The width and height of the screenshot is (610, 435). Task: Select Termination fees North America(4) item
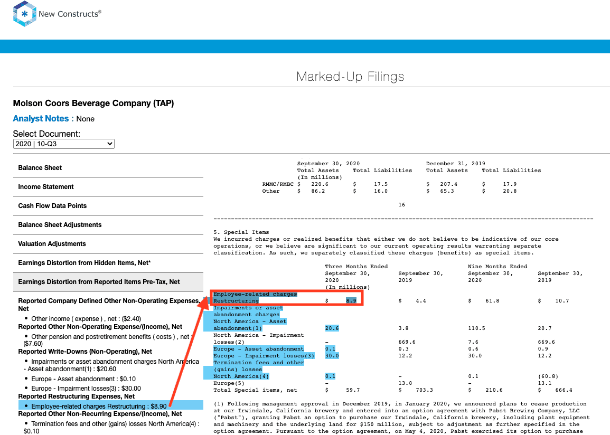(x=111, y=428)
